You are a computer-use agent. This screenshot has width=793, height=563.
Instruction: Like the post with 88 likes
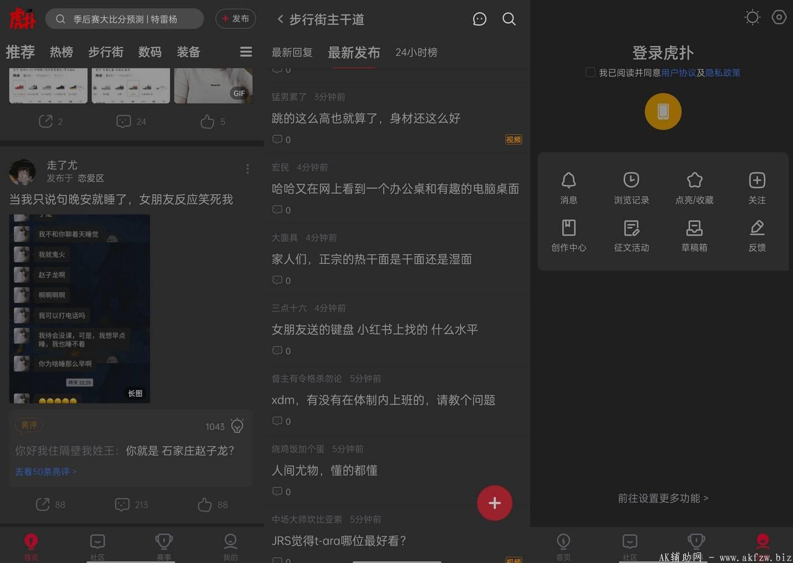click(x=213, y=505)
